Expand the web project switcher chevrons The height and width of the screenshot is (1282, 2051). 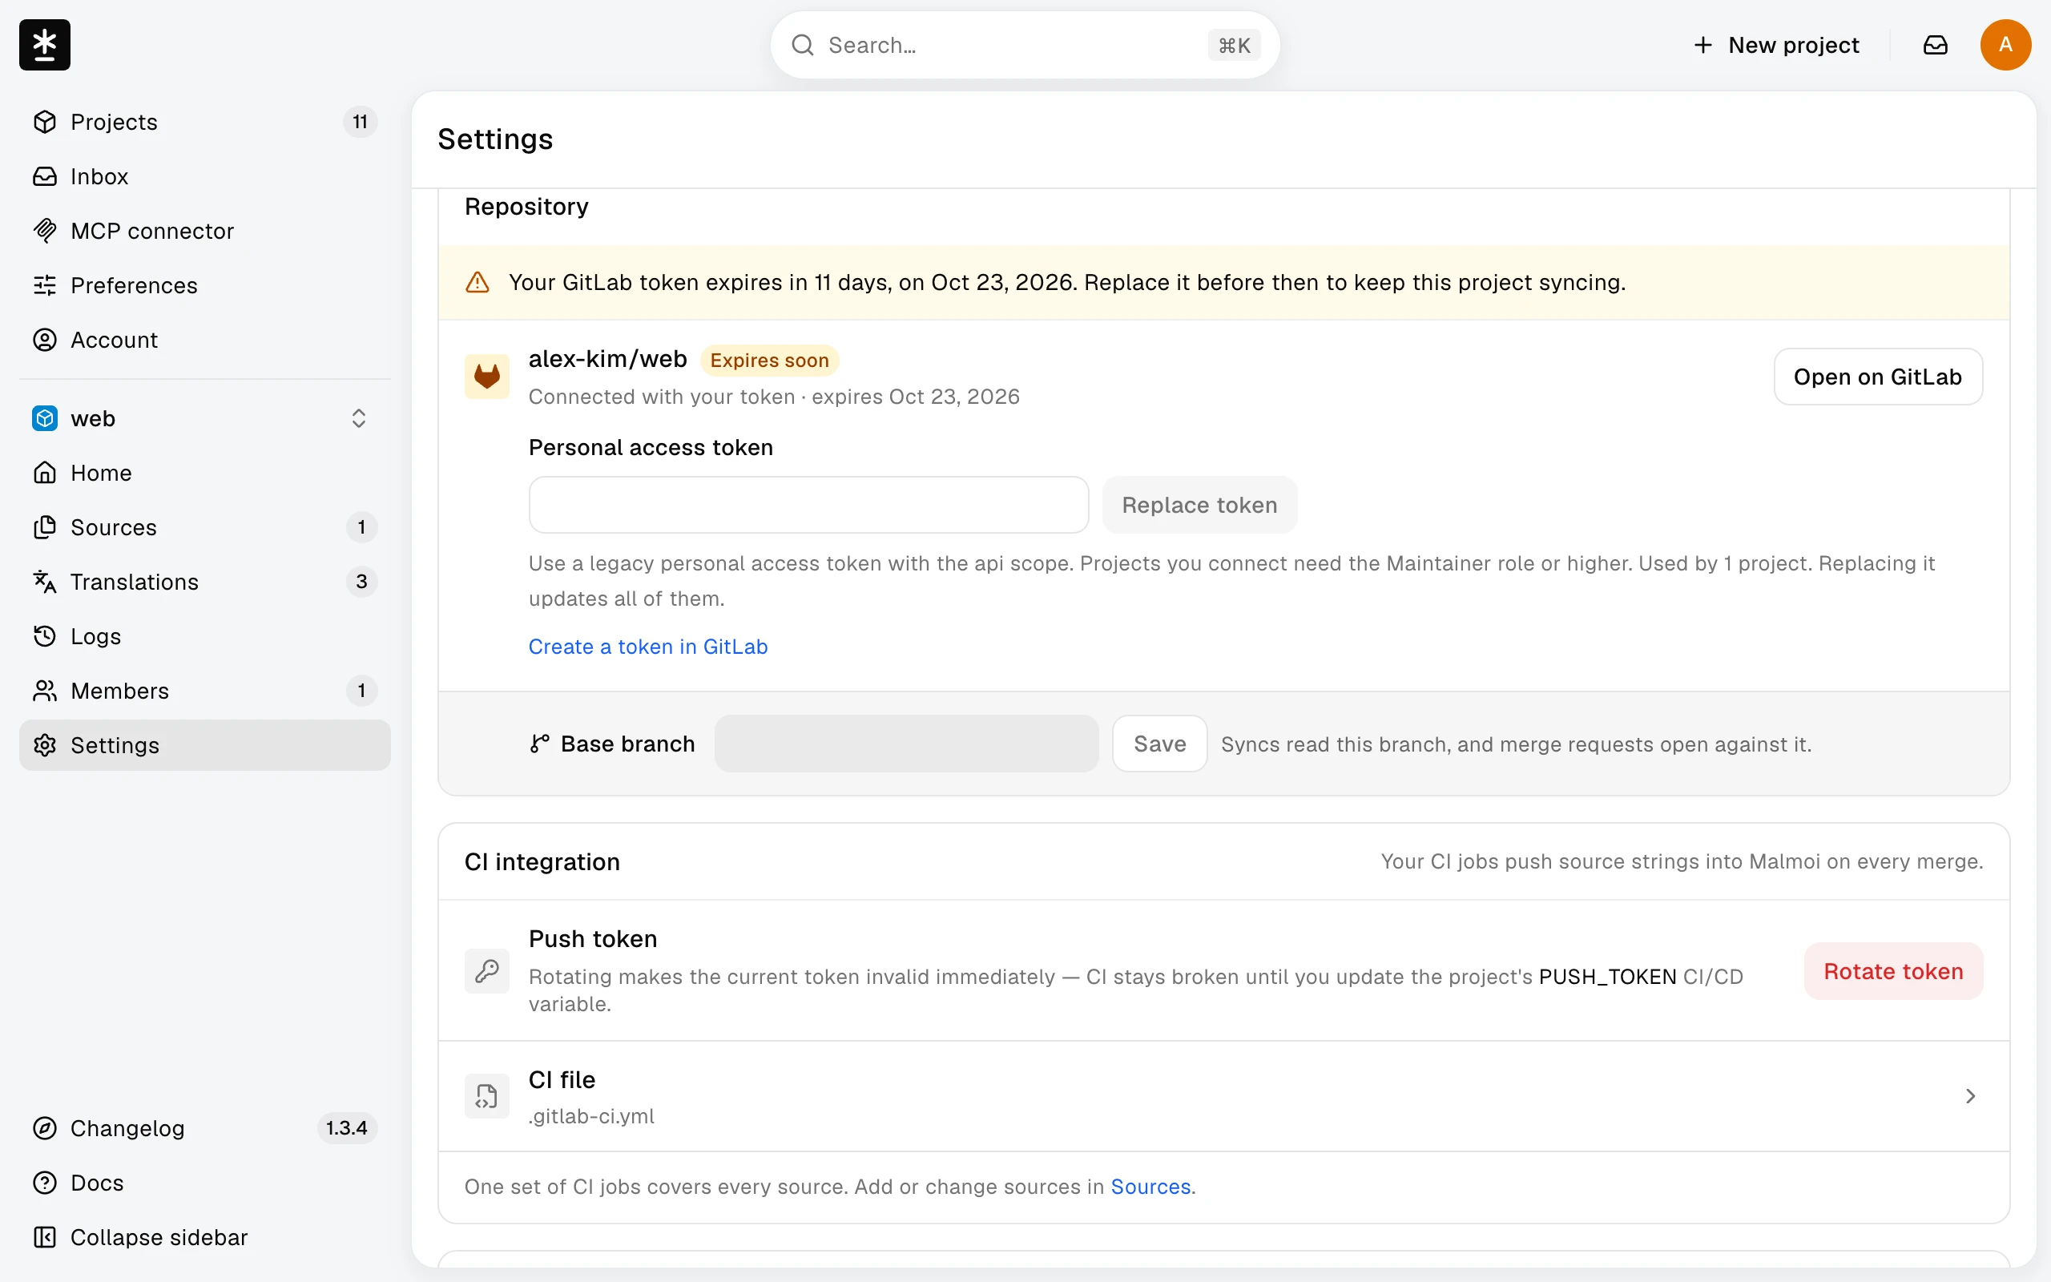[358, 418]
